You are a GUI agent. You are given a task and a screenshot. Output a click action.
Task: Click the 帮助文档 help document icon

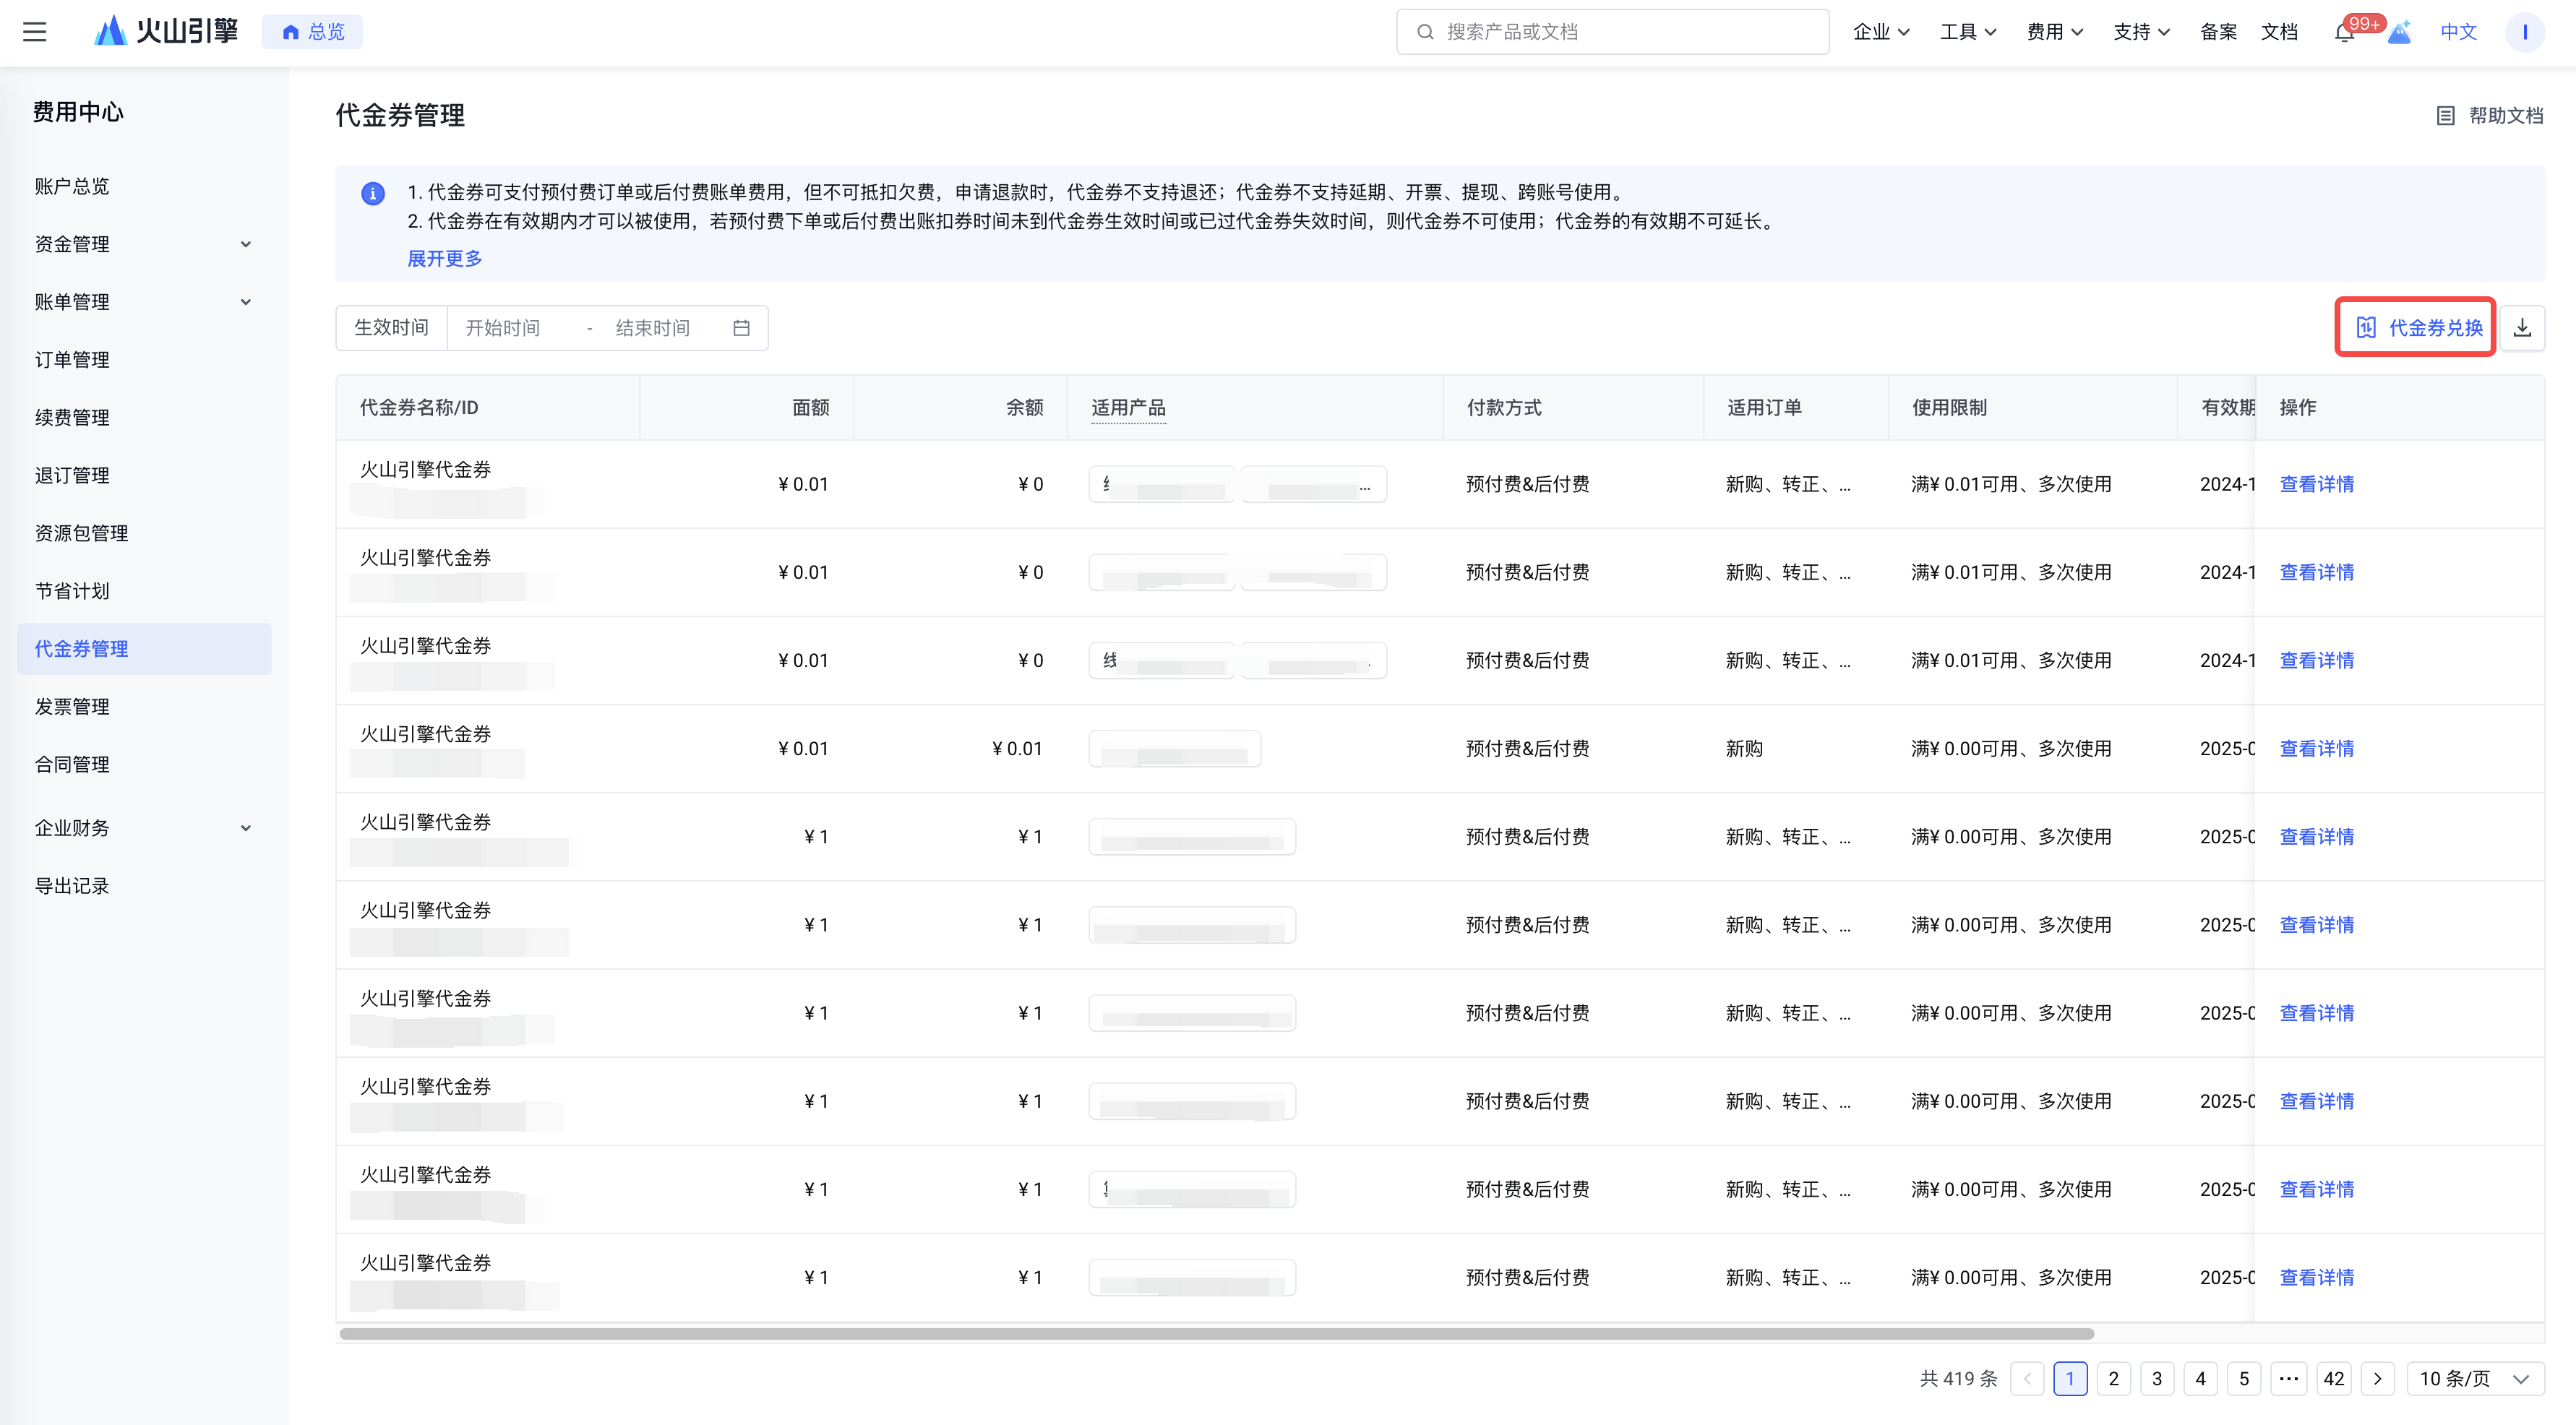pyautogui.click(x=2445, y=116)
